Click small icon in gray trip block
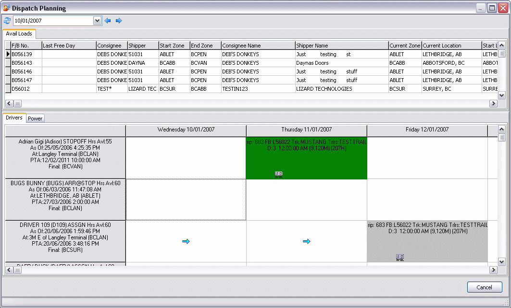This screenshot has width=511, height=308. click(399, 258)
